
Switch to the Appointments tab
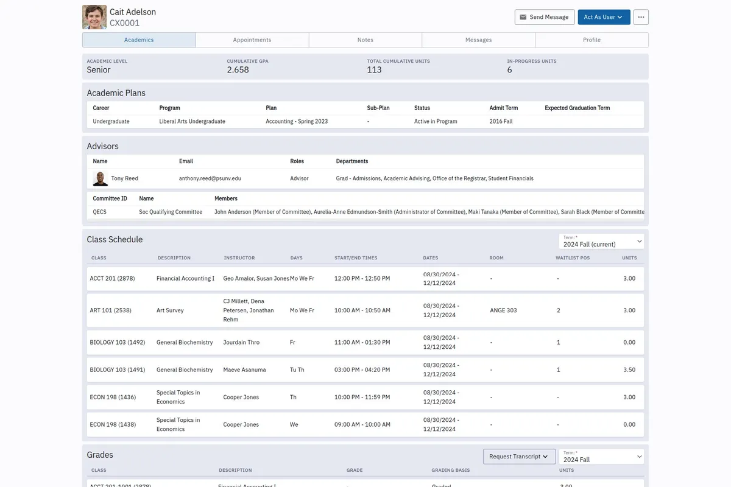252,40
